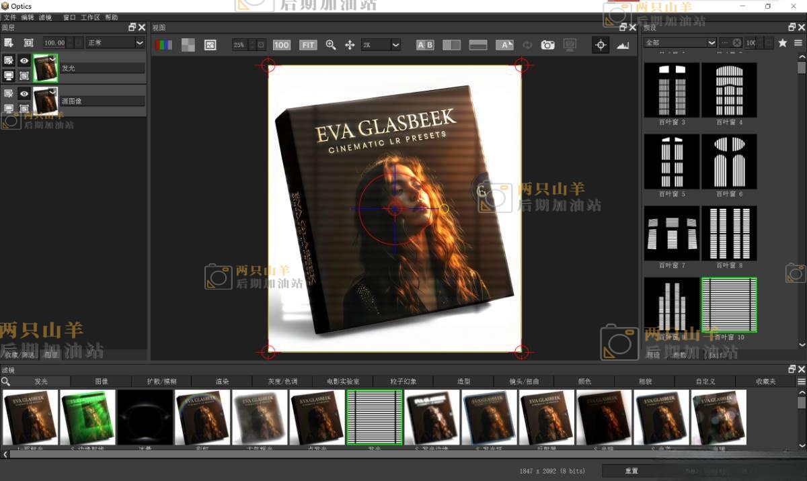Image resolution: width=807 pixels, height=481 pixels.
Task: Hide the 发光 layer with eye icon
Action: coord(24,60)
